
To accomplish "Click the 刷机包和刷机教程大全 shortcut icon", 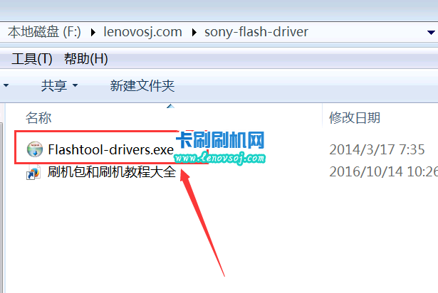I will coord(33,172).
